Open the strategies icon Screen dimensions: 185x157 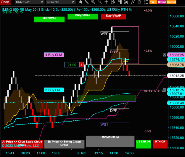[x=139, y=2]
